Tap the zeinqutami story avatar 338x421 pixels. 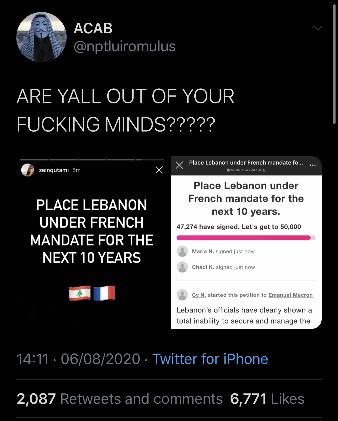tap(27, 170)
